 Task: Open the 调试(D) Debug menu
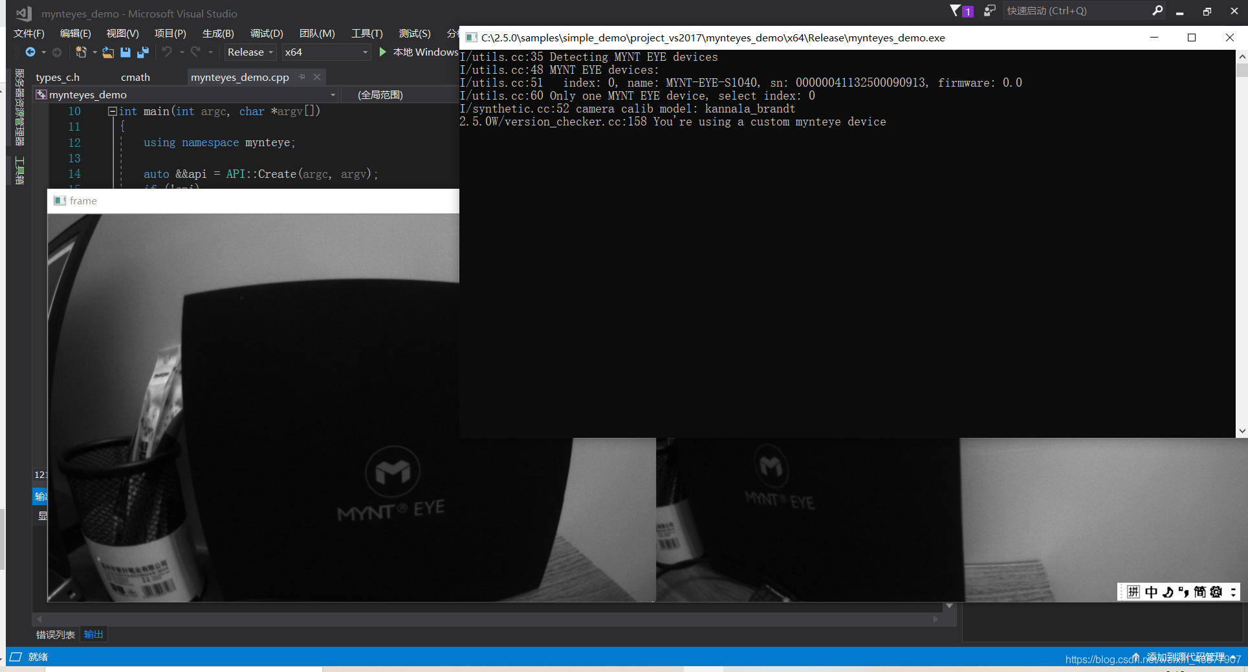267,34
